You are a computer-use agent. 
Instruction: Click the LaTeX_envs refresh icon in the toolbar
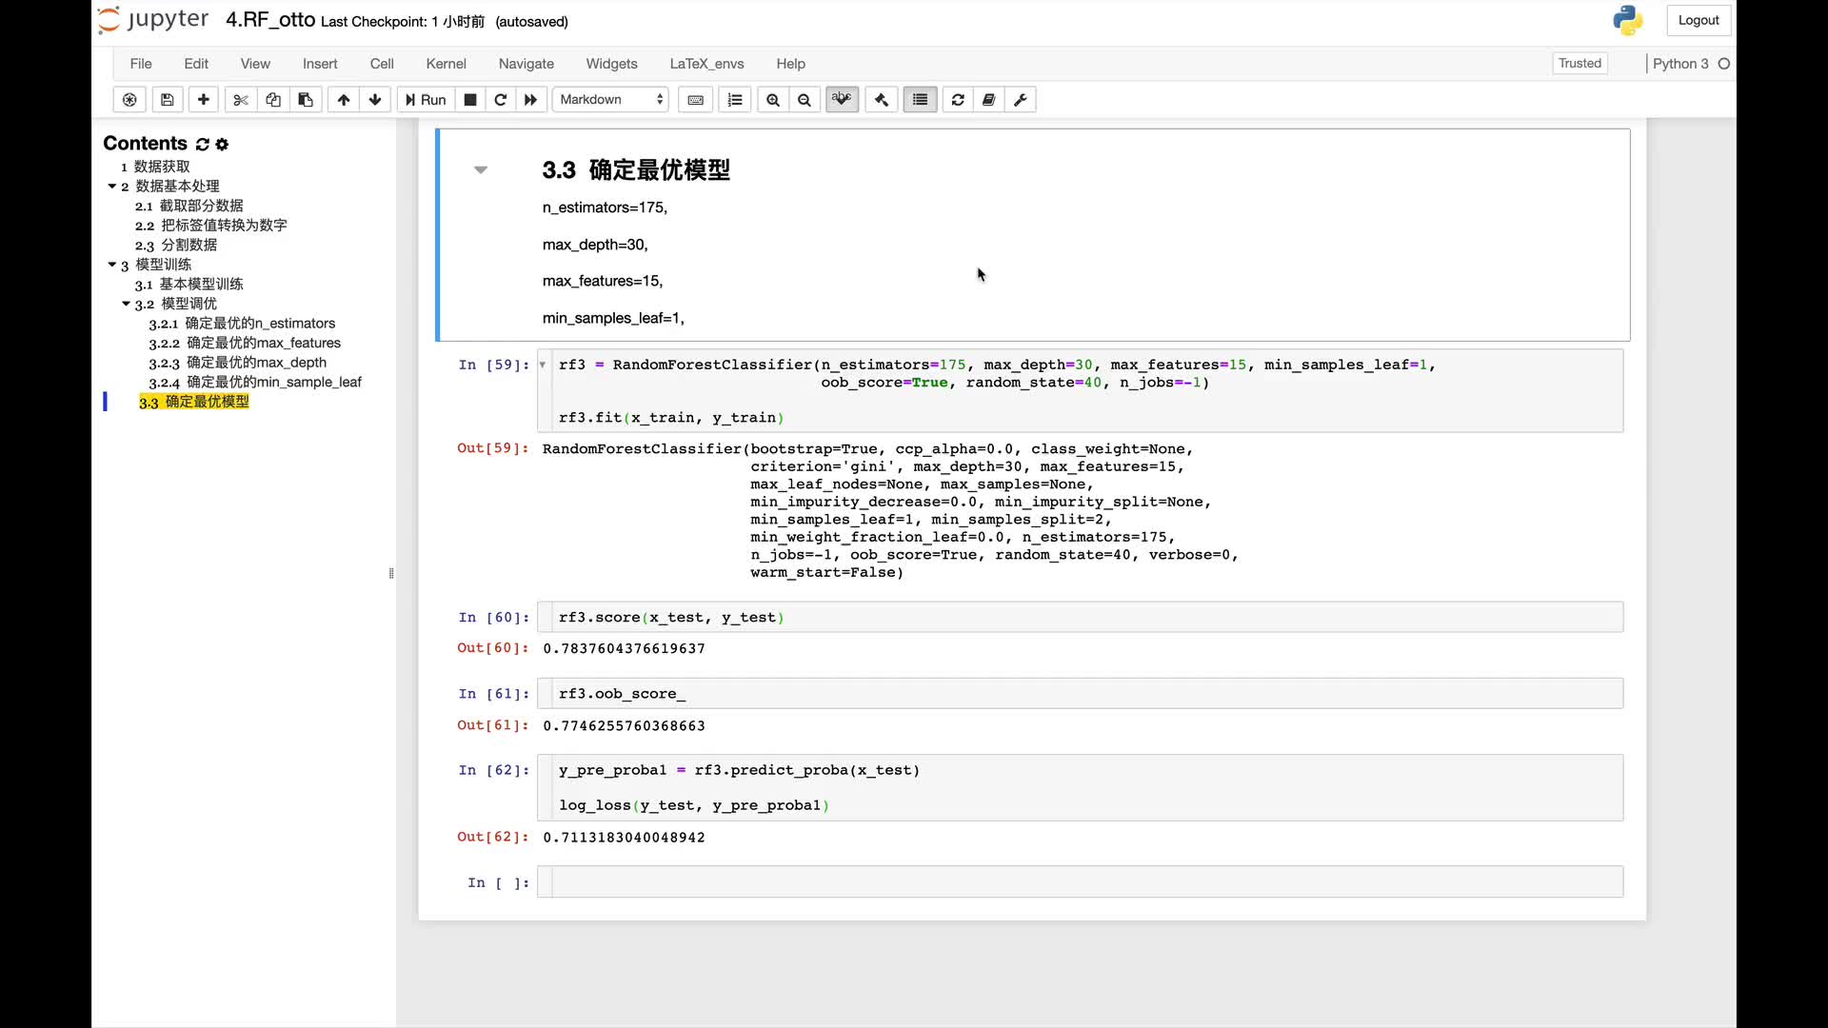point(958,100)
